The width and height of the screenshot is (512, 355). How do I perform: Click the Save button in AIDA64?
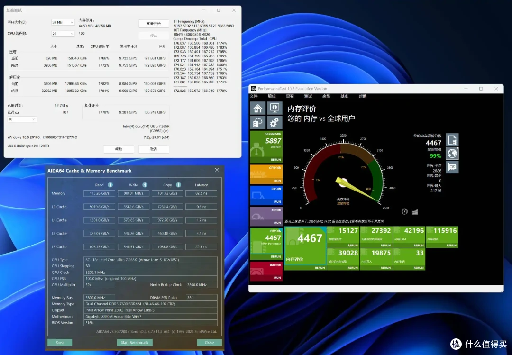point(59,343)
